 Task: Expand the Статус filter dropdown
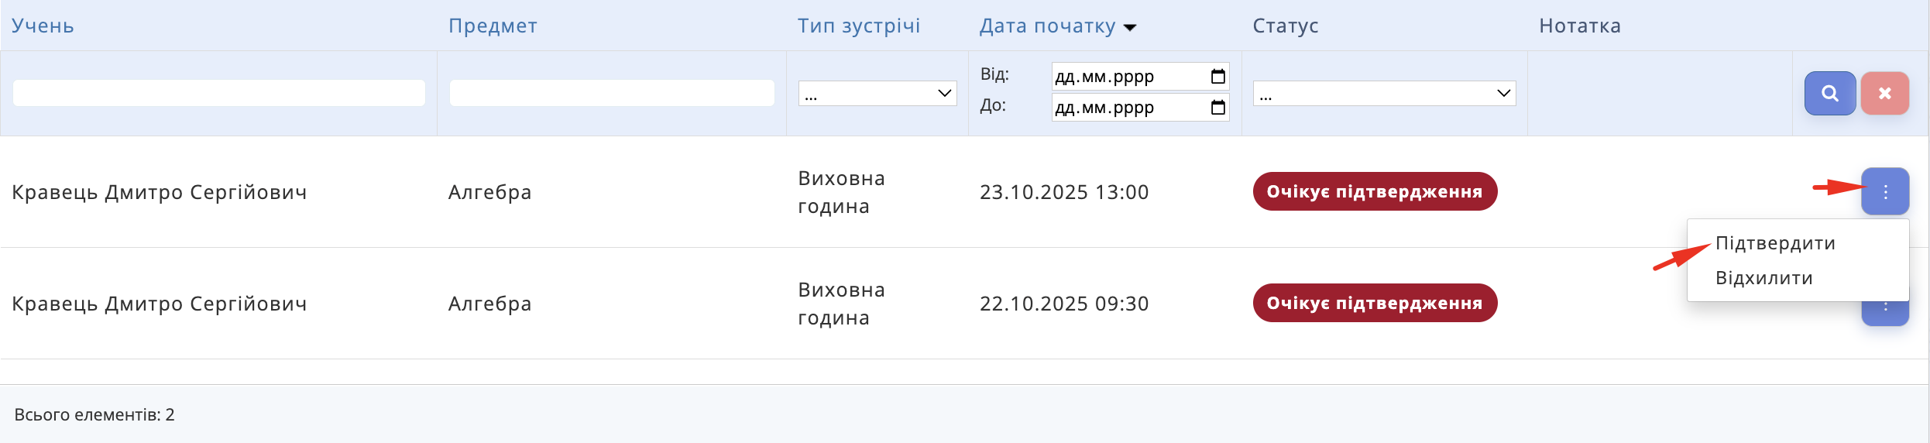(1384, 94)
